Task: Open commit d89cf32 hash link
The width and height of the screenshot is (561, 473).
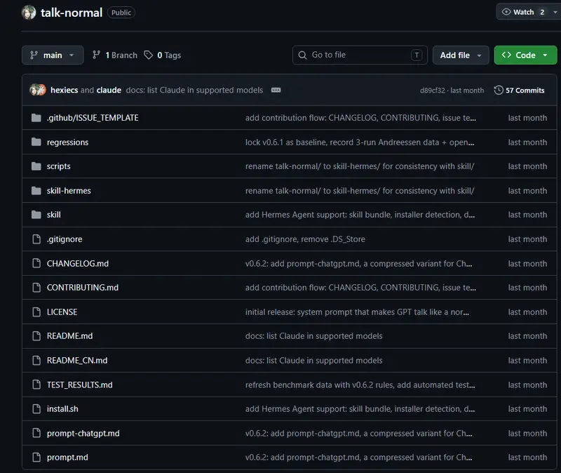Action: (x=432, y=91)
